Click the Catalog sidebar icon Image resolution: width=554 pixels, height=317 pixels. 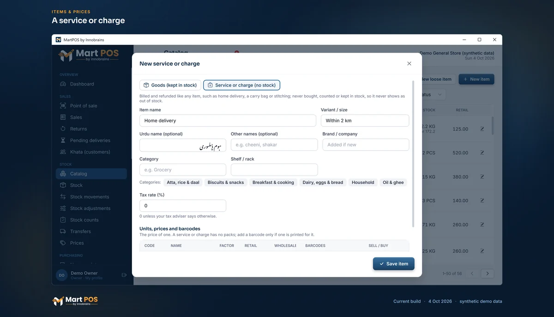(63, 174)
